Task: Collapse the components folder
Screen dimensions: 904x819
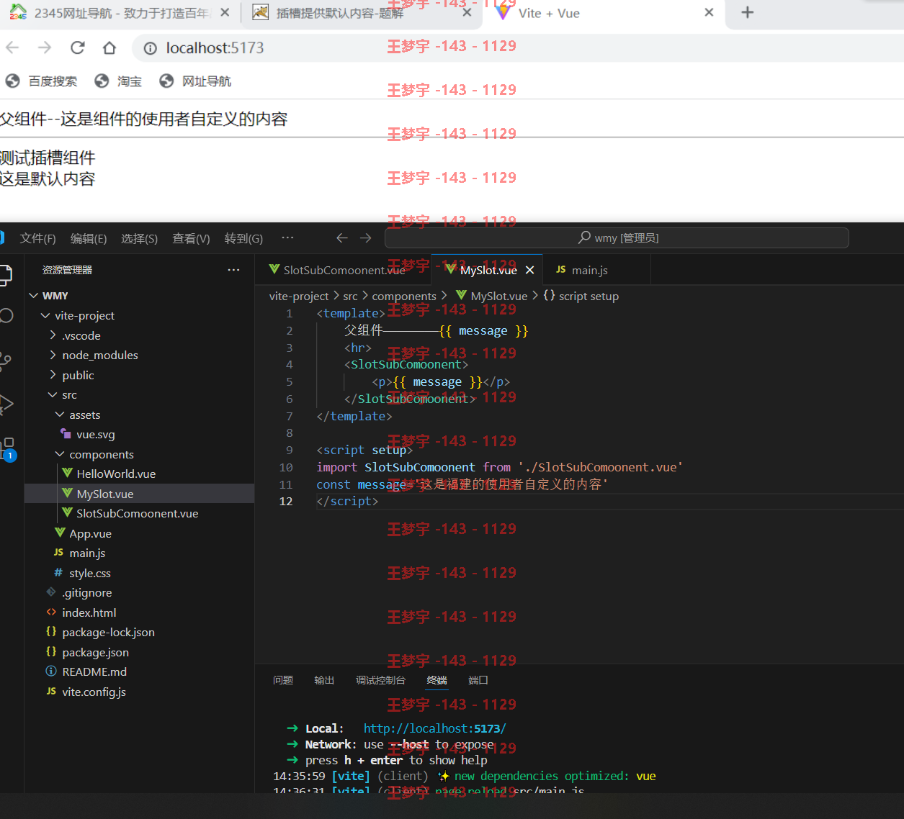Action: pyautogui.click(x=60, y=454)
